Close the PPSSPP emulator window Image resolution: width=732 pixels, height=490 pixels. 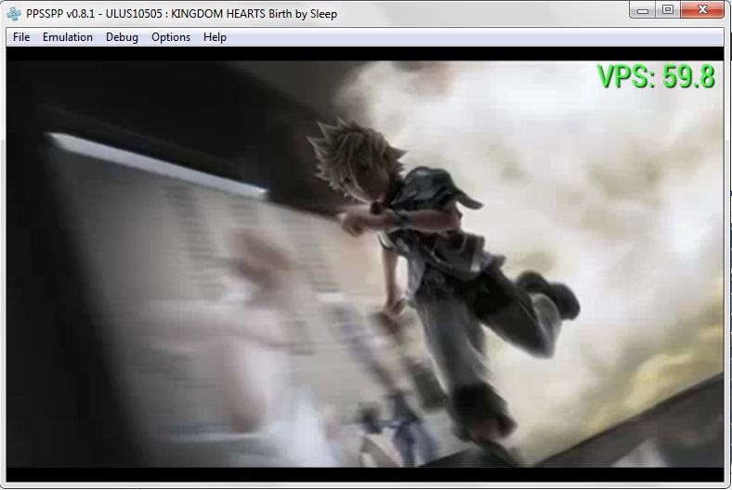701,10
